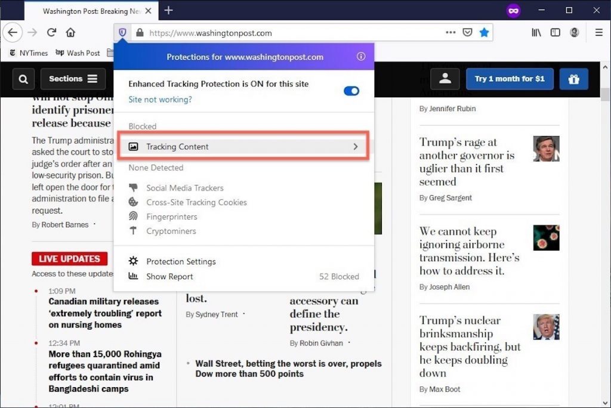Click the Washington Post search icon
The width and height of the screenshot is (611, 408).
coord(23,79)
